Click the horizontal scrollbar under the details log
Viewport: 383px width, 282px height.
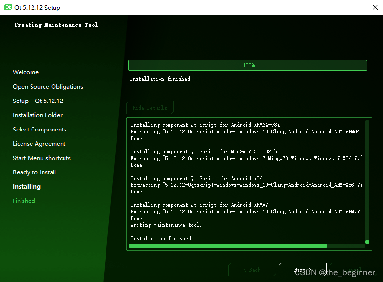click(228, 246)
